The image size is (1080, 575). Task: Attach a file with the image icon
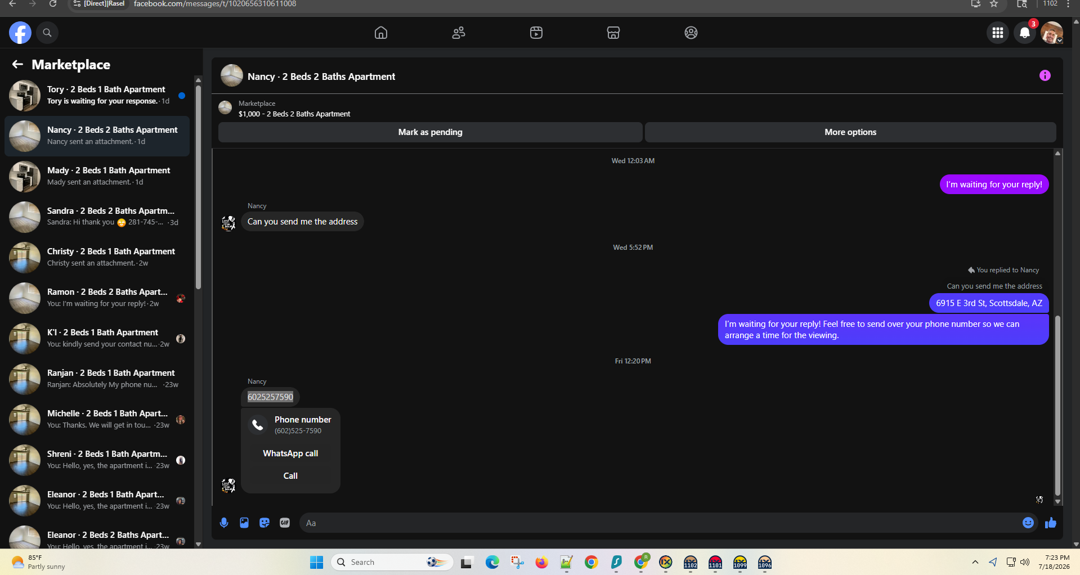pyautogui.click(x=244, y=523)
